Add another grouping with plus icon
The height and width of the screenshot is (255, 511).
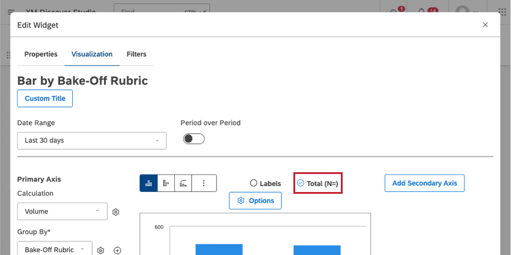click(x=118, y=250)
